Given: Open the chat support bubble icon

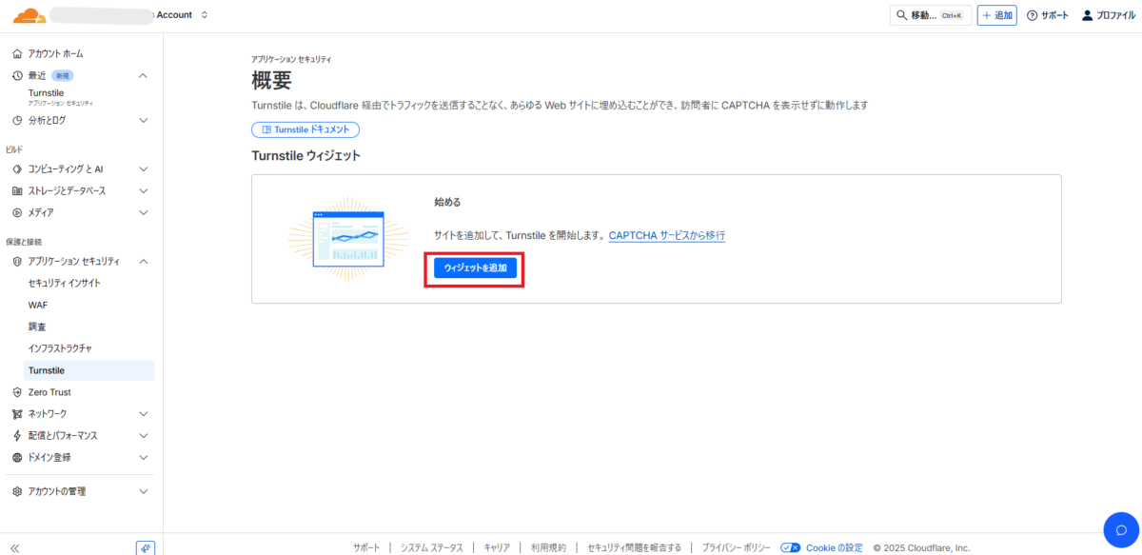Looking at the screenshot, I should coord(1120,529).
